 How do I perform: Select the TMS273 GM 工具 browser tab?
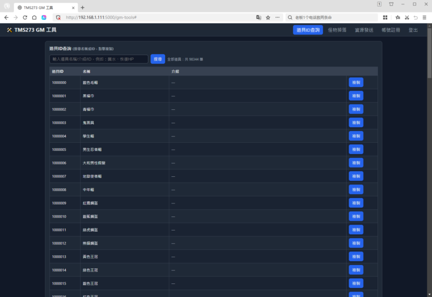coord(46,8)
